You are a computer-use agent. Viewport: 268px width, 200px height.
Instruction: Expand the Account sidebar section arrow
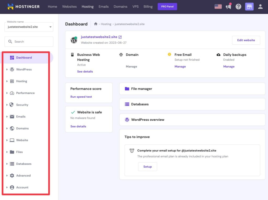[7, 187]
